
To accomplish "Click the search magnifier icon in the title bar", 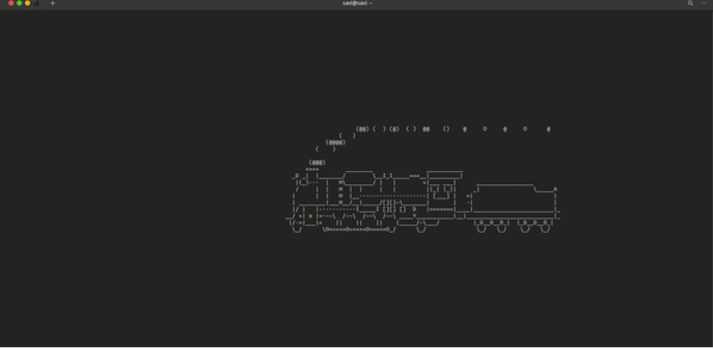I will coord(691,3).
